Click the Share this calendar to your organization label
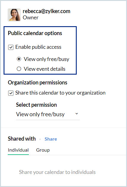Screen dimensions: 127x187 pyautogui.click(x=60, y=93)
